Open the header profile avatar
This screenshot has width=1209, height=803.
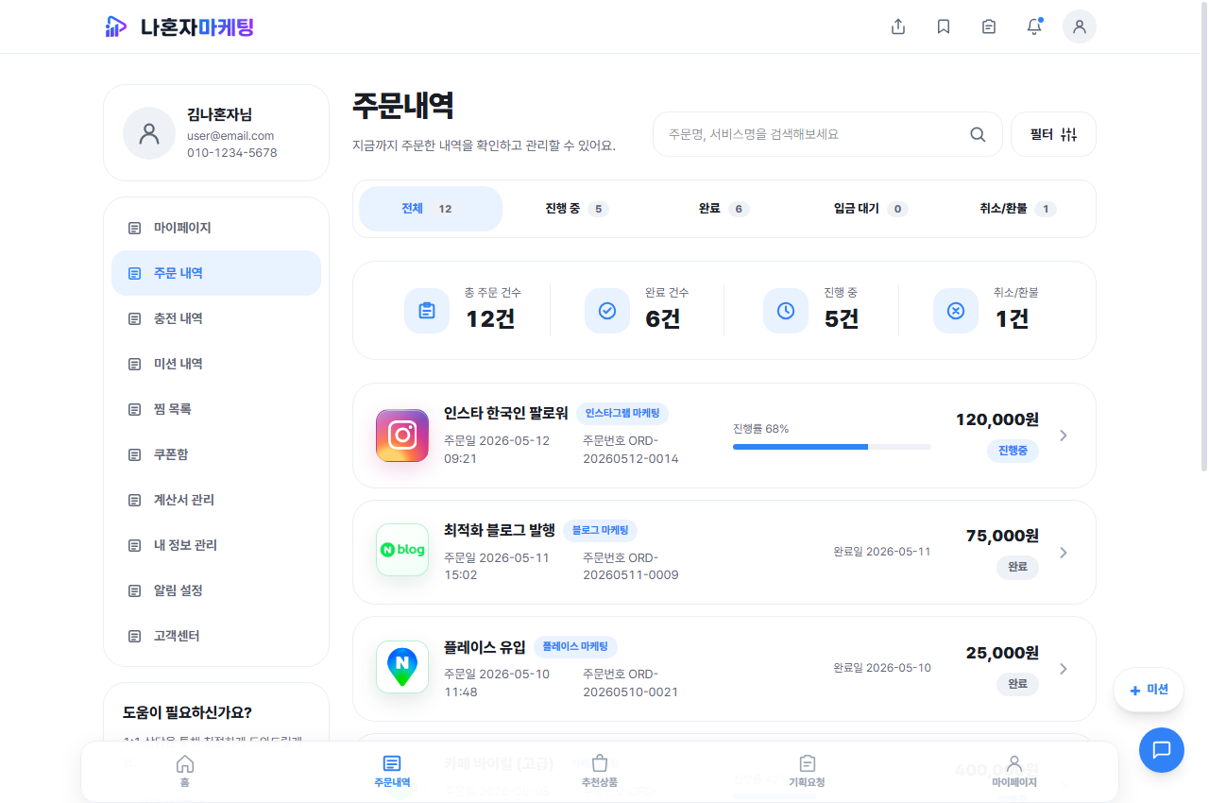[1080, 26]
